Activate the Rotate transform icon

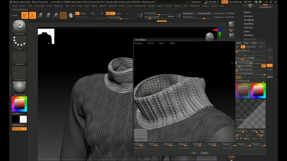[56, 15]
